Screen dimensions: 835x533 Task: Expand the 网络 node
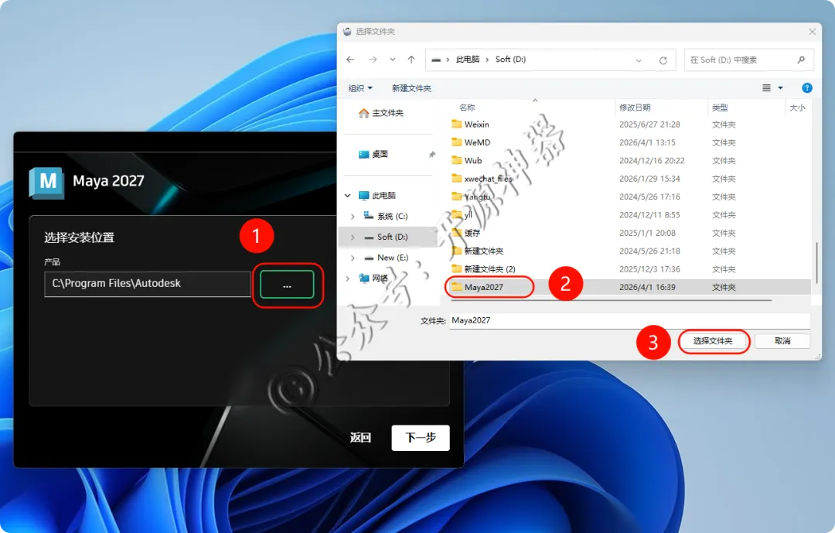click(x=348, y=278)
